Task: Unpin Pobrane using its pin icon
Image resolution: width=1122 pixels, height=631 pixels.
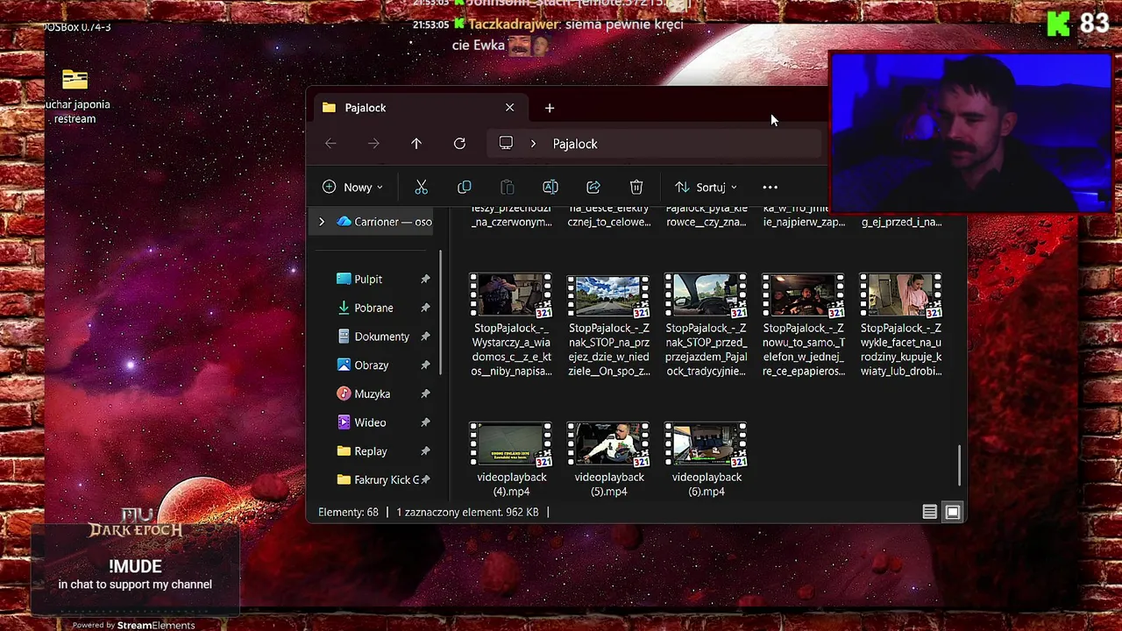Action: pos(425,308)
